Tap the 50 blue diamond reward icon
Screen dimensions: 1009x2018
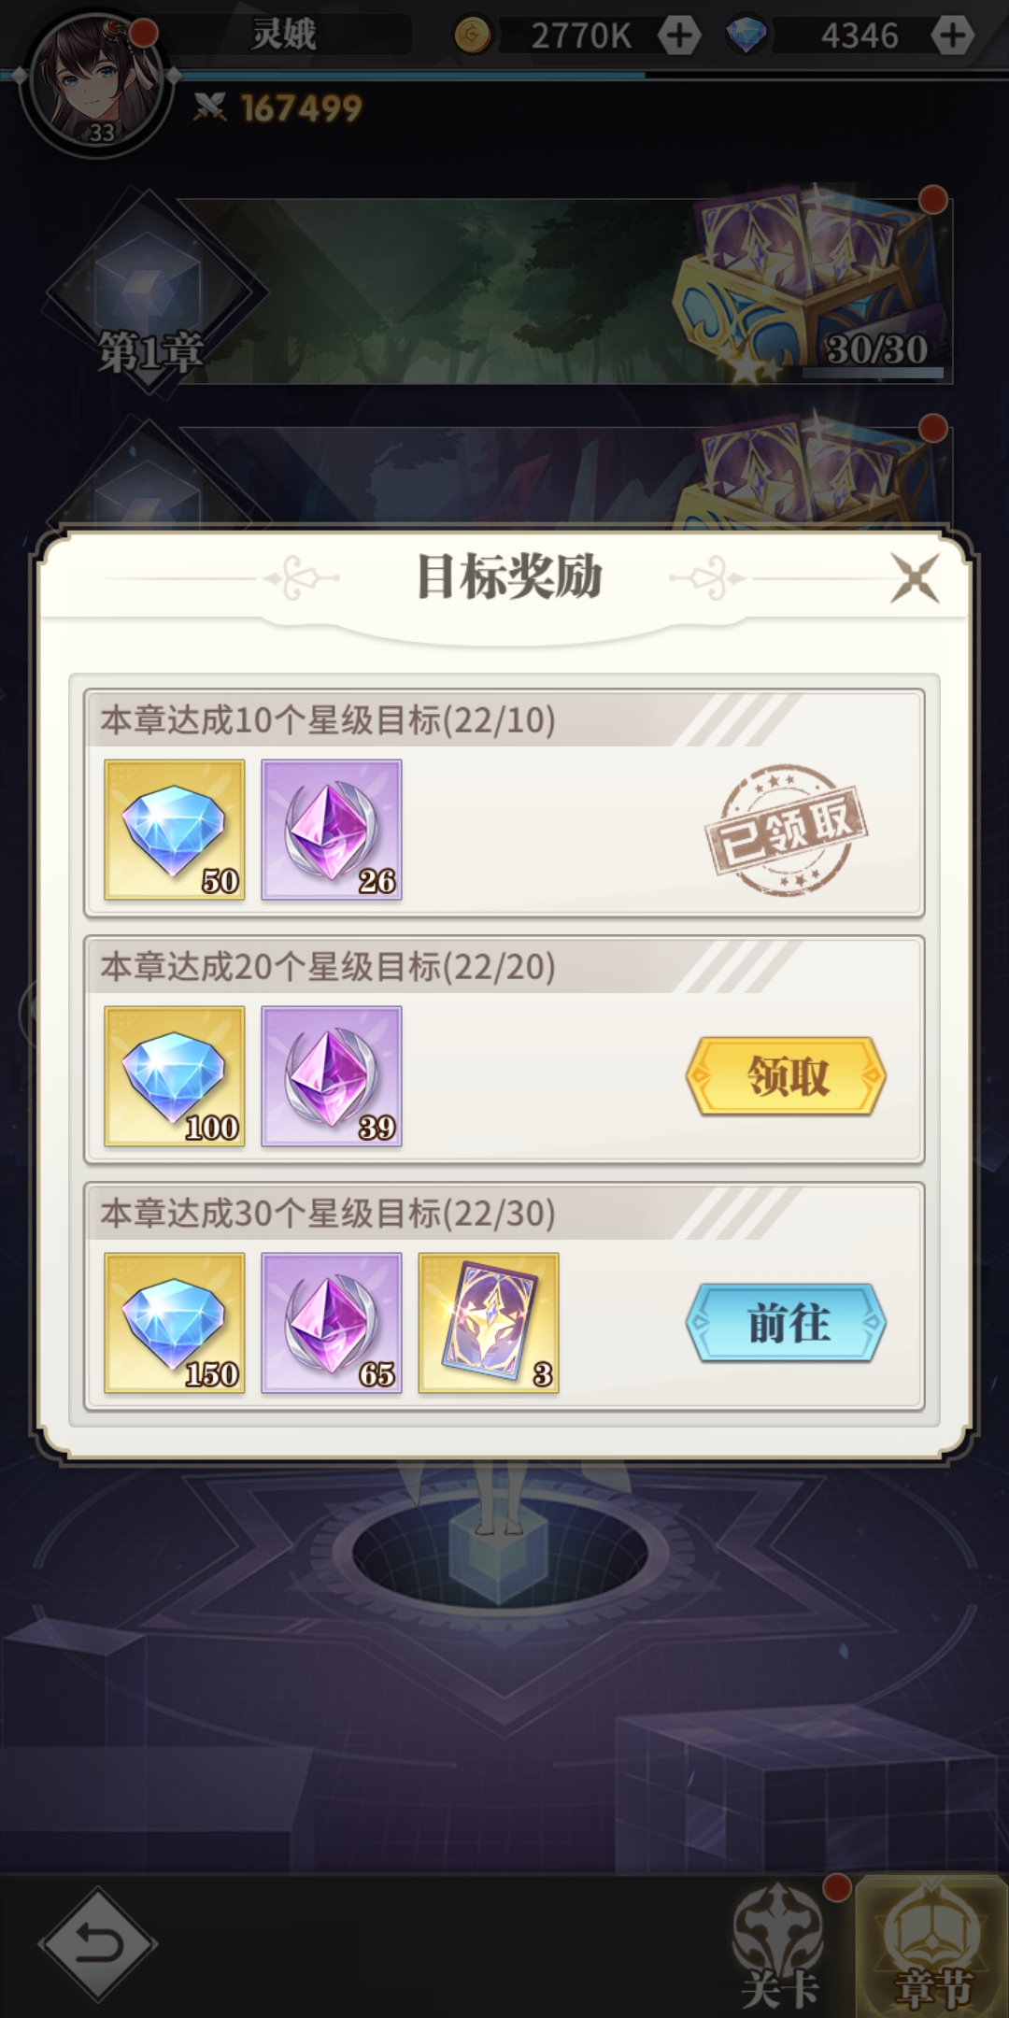point(175,830)
